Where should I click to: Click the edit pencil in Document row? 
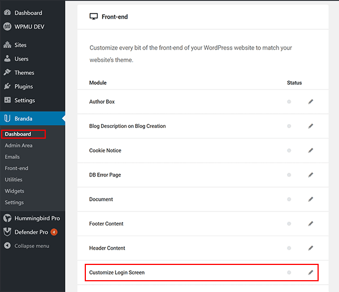point(310,200)
